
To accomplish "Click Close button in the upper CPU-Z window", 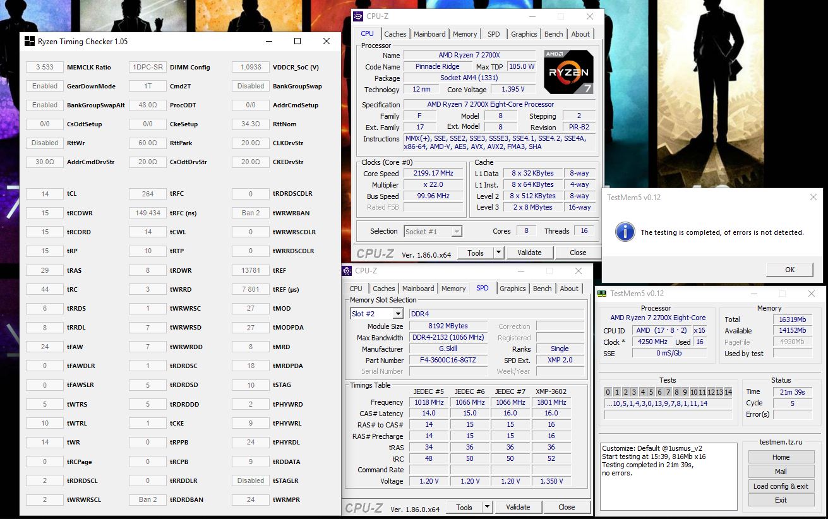I will 578,253.
